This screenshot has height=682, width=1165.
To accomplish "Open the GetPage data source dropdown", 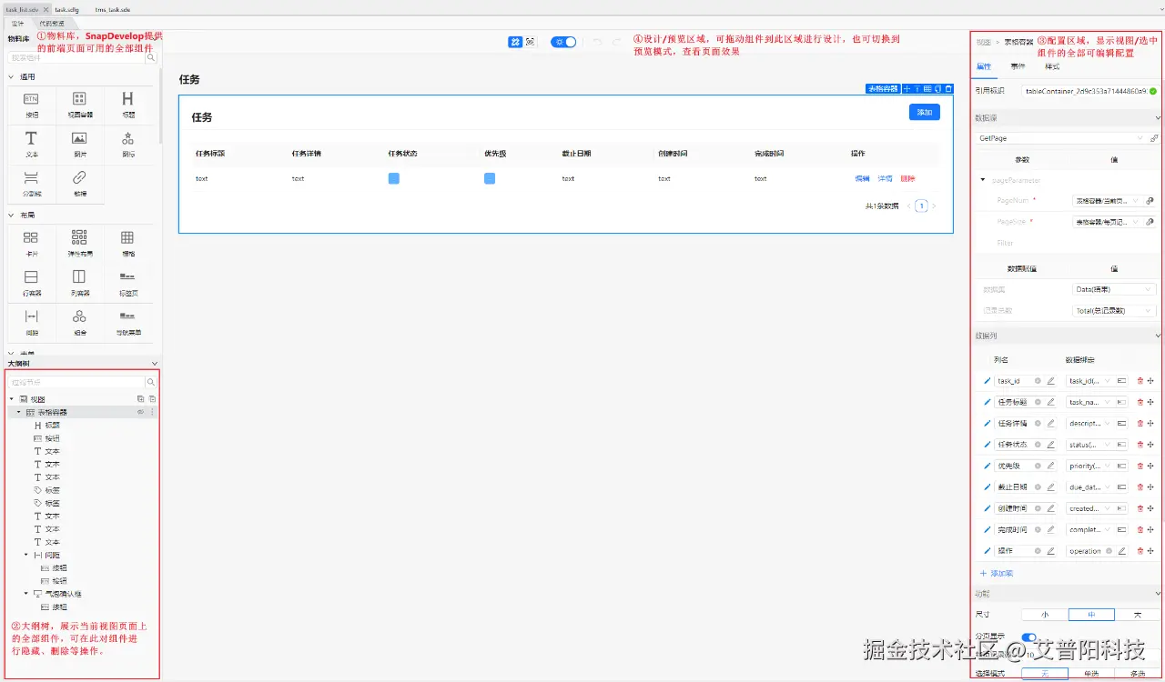I will coord(1060,138).
